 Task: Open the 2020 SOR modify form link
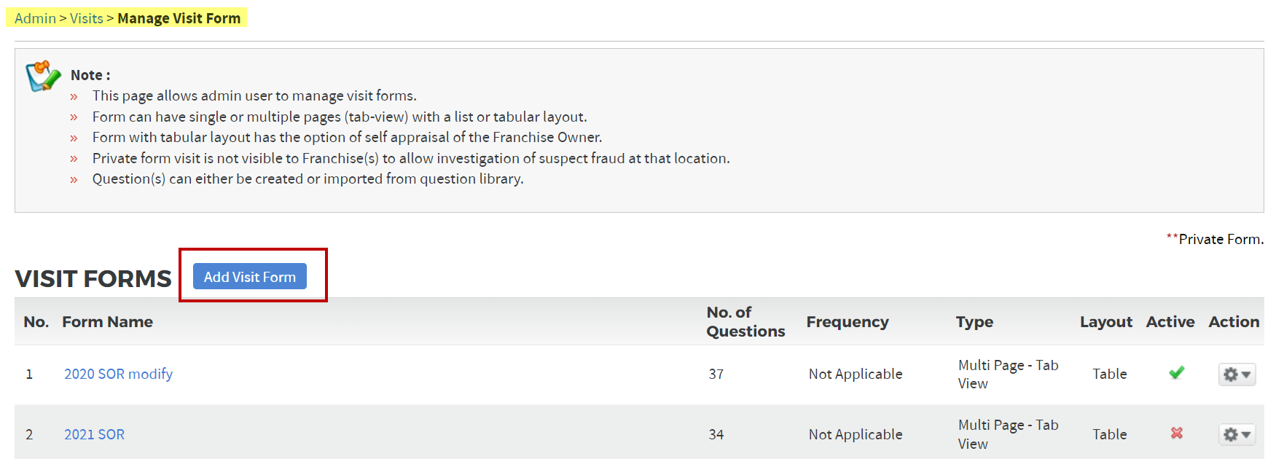pos(118,374)
